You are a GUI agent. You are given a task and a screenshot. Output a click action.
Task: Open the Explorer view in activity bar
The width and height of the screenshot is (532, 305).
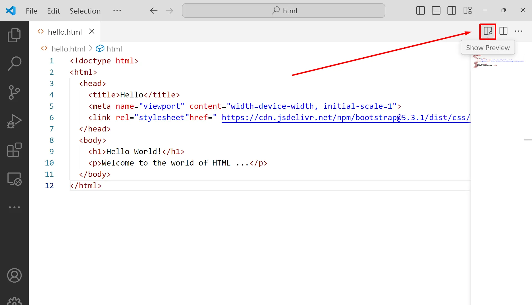coord(14,35)
